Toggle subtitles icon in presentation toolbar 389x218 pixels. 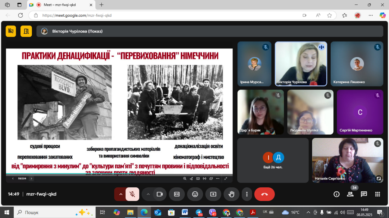198,179
